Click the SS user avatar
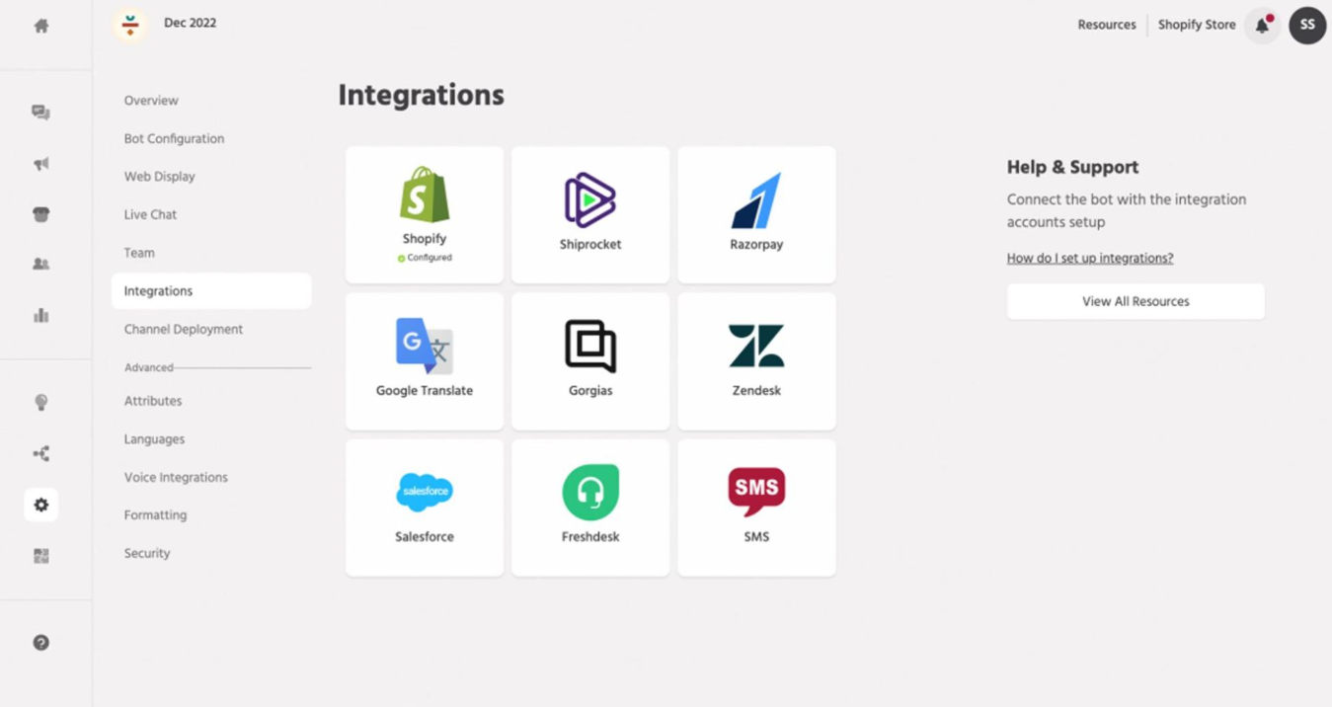The image size is (1332, 707). click(x=1307, y=26)
